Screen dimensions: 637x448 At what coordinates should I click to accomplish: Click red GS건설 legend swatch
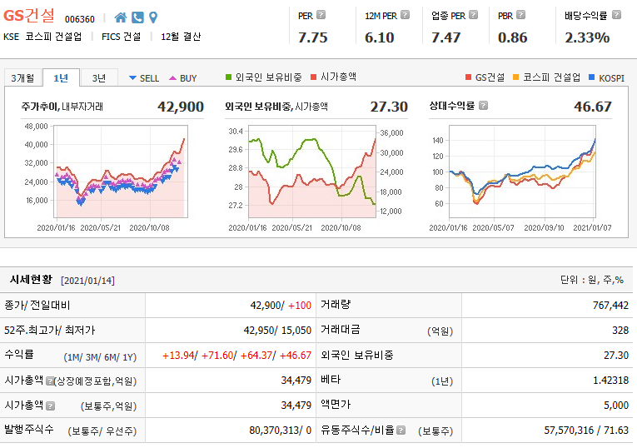click(469, 77)
